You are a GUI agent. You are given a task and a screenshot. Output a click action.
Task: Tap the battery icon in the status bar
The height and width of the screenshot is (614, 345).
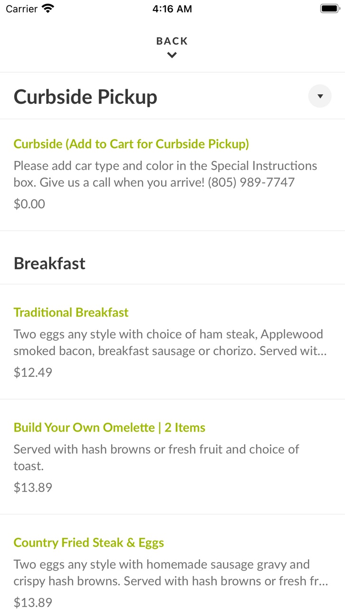329,9
